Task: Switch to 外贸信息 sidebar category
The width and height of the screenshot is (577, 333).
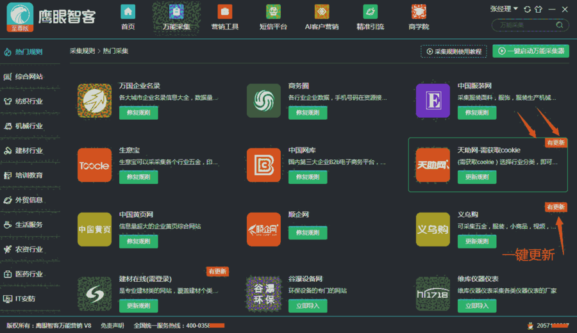Action: coord(29,200)
